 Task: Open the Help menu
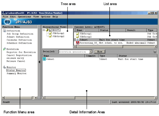tap(55, 17)
